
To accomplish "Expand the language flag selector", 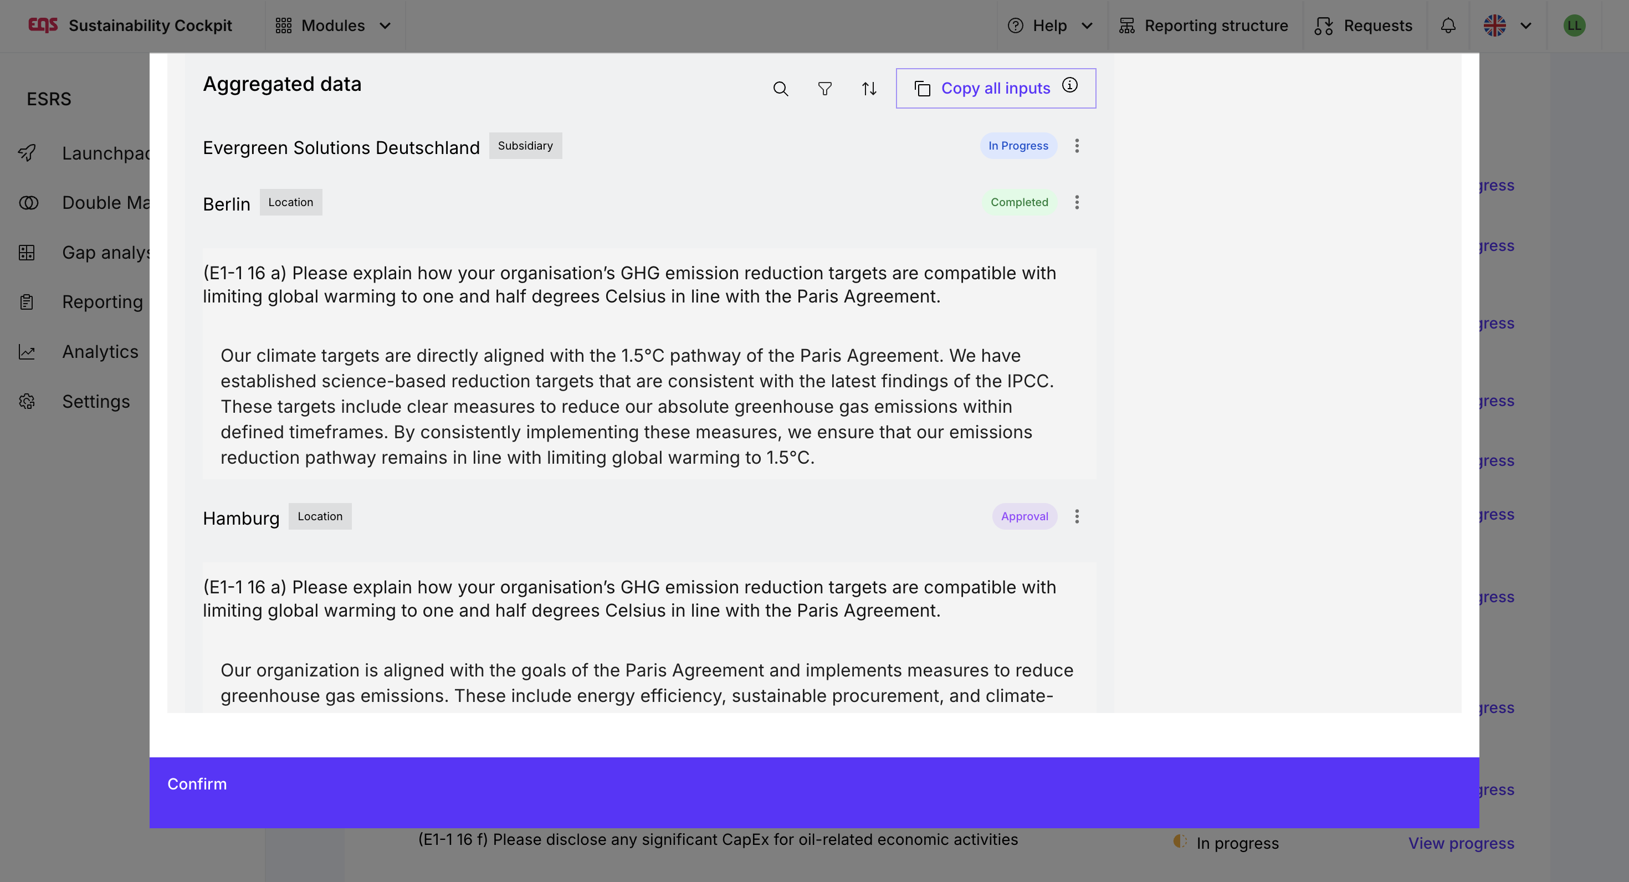I will [x=1508, y=25].
